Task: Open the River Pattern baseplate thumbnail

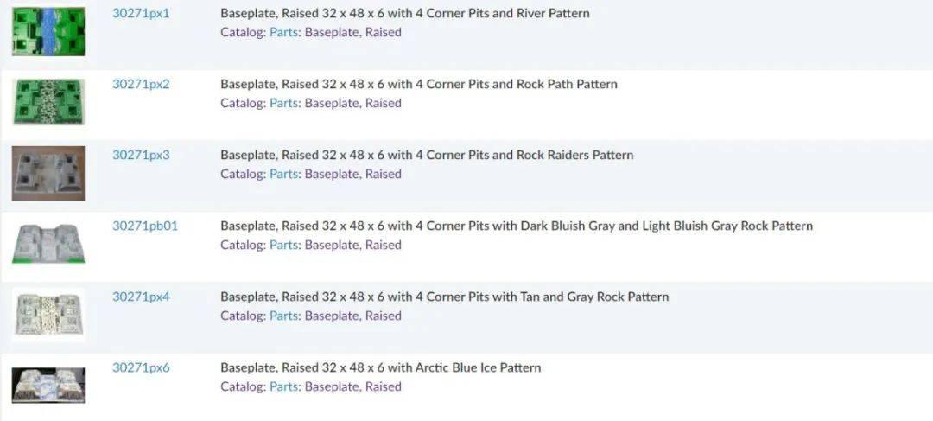Action: point(48,32)
